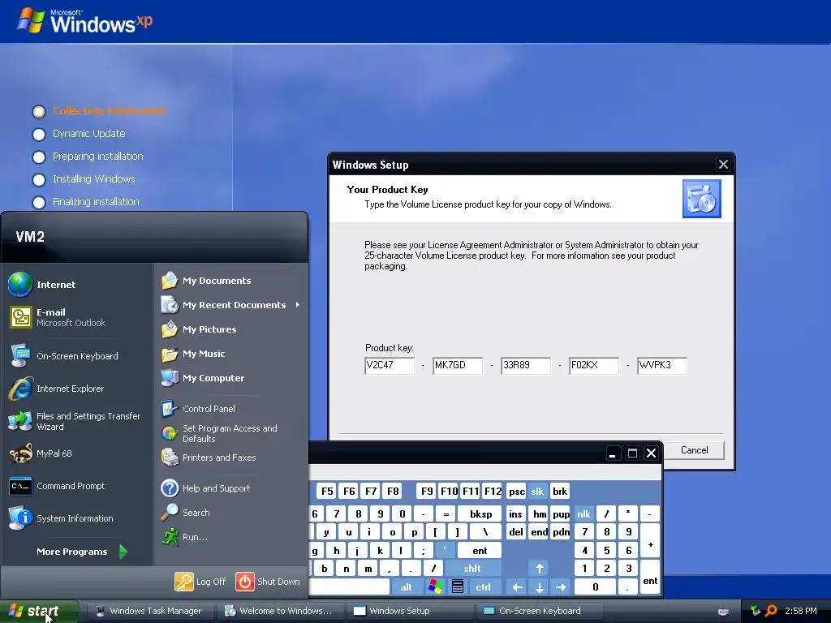Click the Cancel button in Windows Setup

tap(695, 449)
